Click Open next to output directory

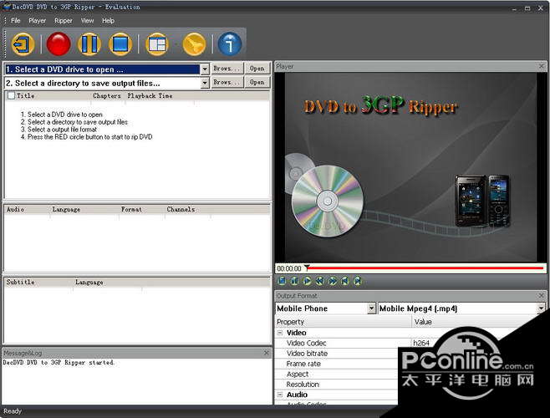coord(257,82)
